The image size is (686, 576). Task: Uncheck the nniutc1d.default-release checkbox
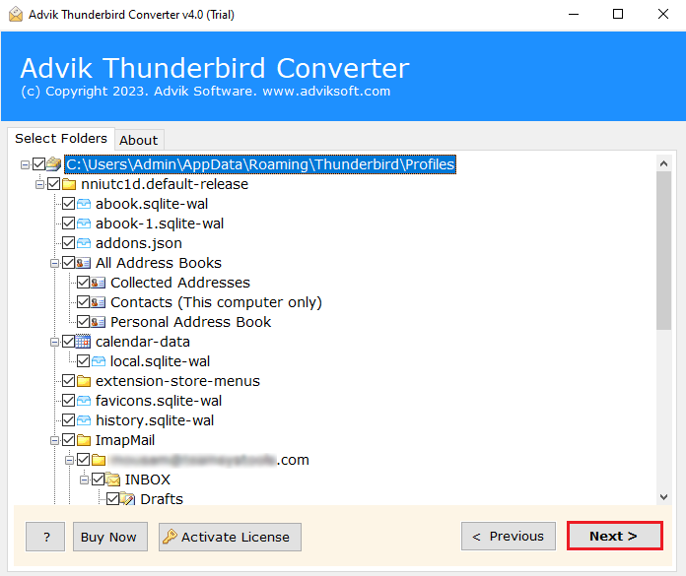(x=54, y=184)
